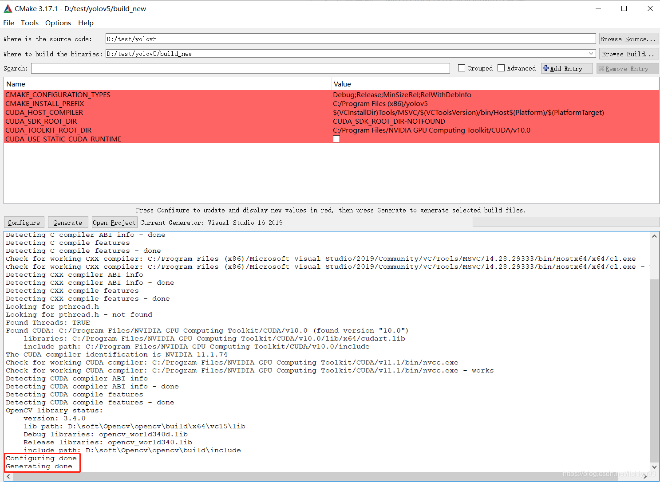Click the value Debug;Release;MinSizeRel;RelWithDebInfo
Viewport: 660px width, 482px height.
[402, 94]
